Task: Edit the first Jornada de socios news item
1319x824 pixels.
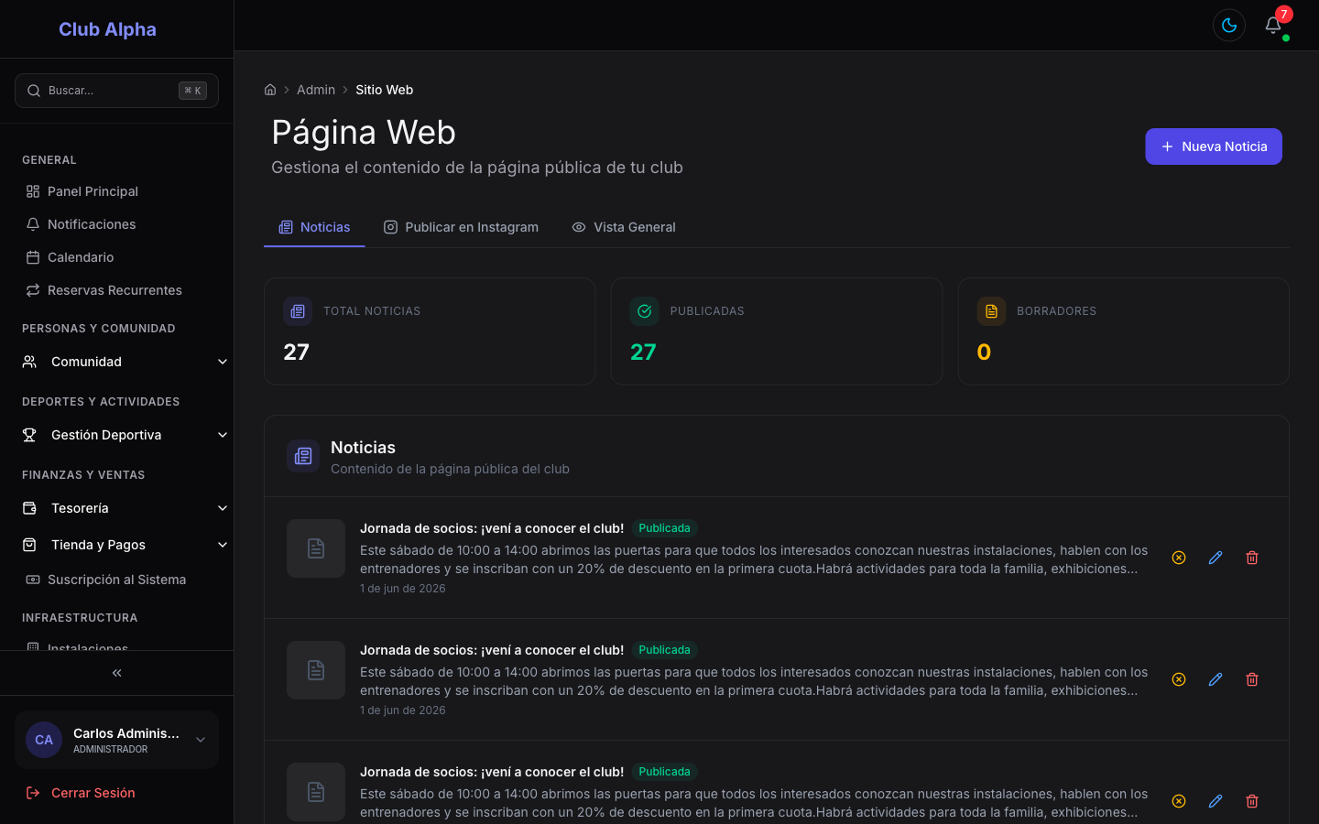Action: point(1215,558)
